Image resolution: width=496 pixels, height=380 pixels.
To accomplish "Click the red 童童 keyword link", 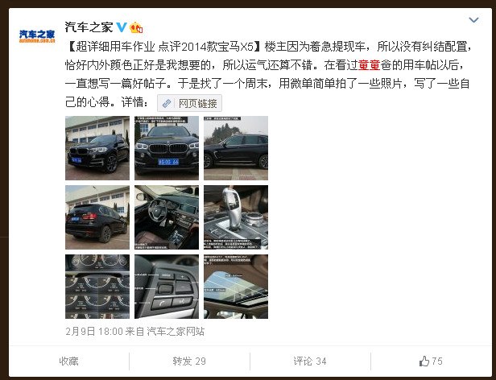I will 369,65.
